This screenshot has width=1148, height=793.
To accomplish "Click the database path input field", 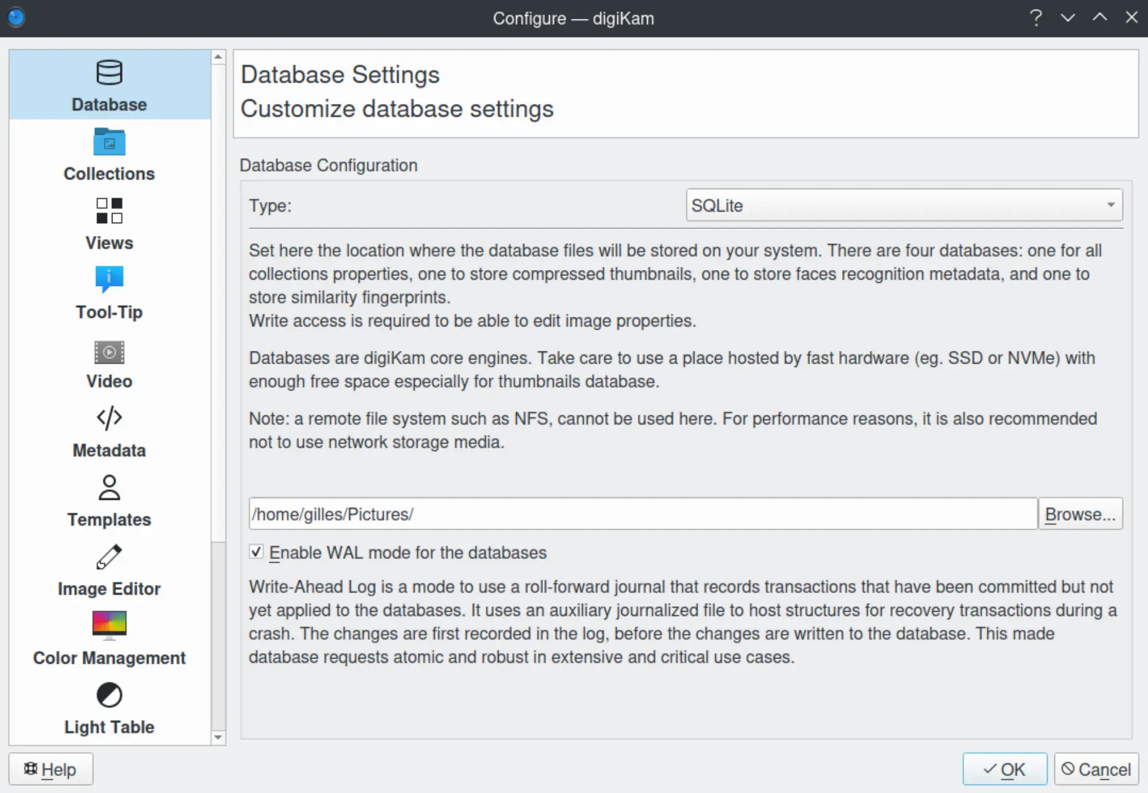I will coord(643,513).
